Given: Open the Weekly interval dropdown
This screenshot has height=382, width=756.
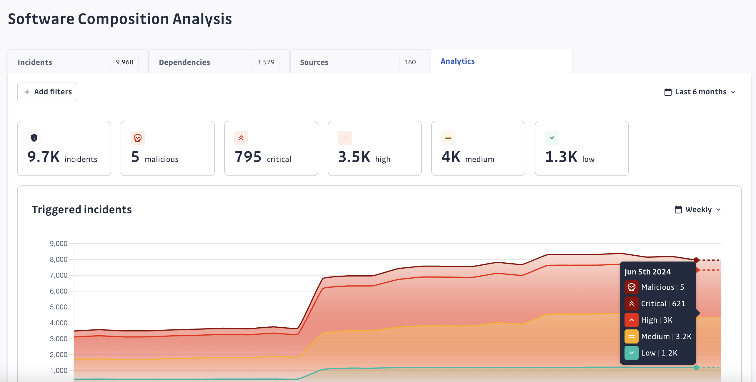Looking at the screenshot, I should point(698,210).
